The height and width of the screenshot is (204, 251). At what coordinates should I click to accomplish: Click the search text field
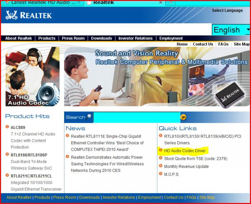(137, 117)
